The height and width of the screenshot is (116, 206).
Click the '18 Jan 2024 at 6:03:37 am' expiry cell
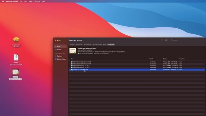pyautogui.click(x=171, y=70)
